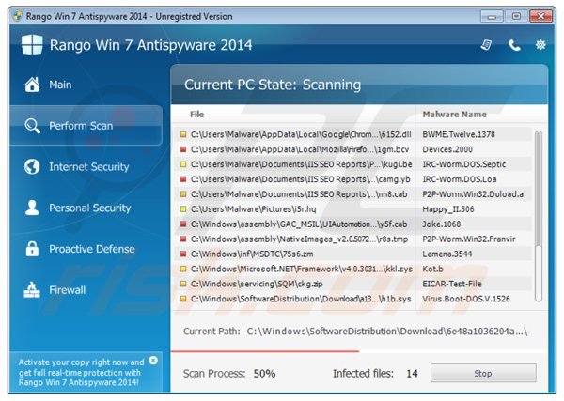Click the Current PC State: Scanning heading
The image size is (564, 401).
tap(273, 85)
